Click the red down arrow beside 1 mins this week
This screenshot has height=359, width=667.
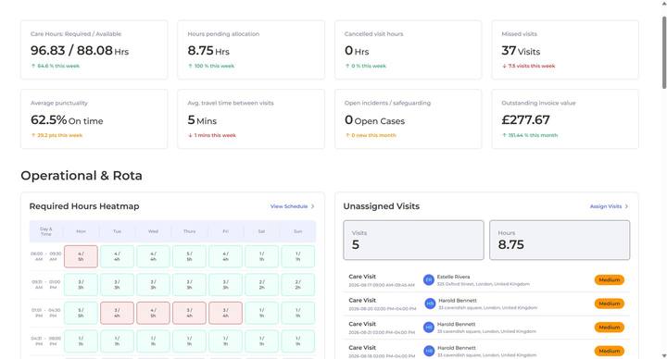[x=190, y=135]
